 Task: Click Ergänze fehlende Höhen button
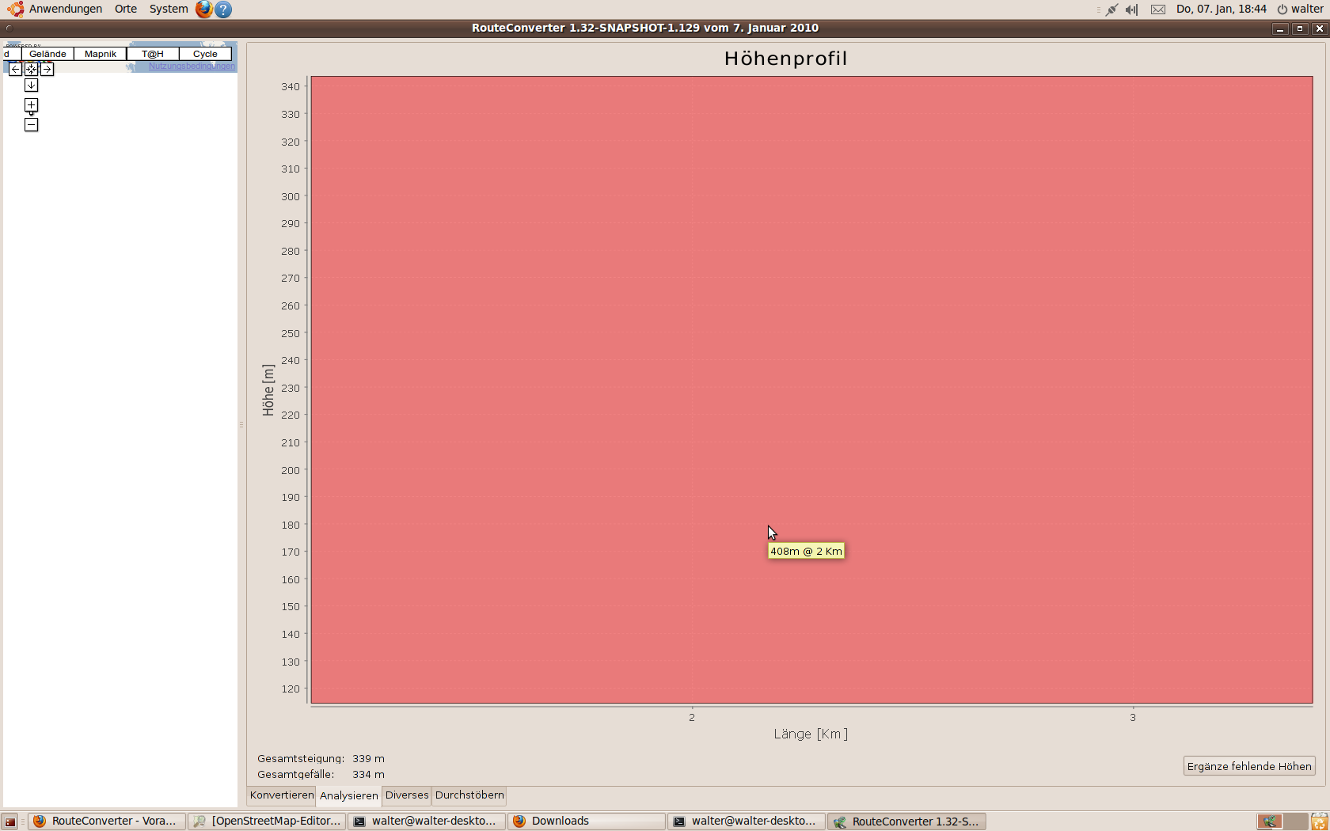[x=1248, y=766]
